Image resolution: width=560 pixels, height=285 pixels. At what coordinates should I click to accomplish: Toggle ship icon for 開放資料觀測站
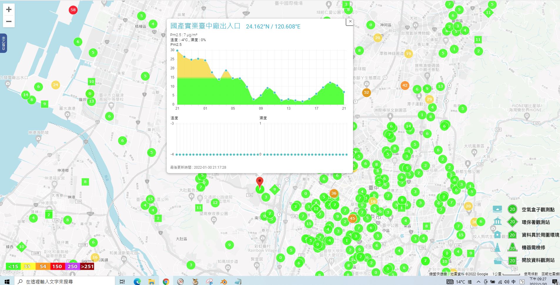(497, 260)
